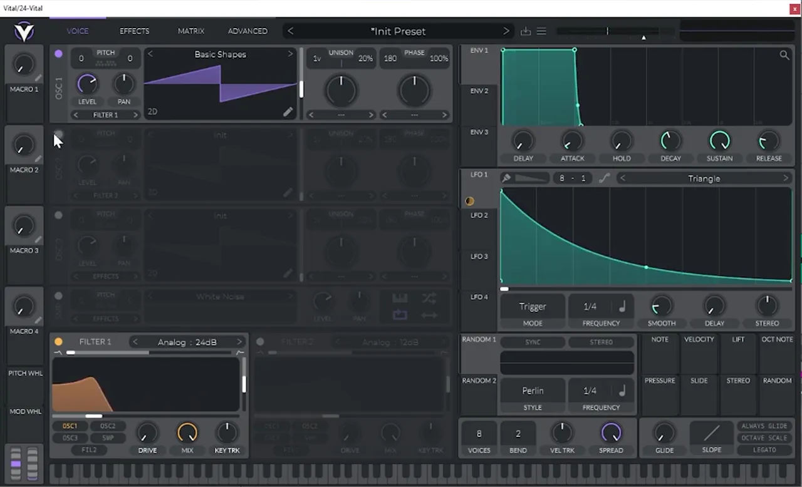Open the LFO Trigger mode selector
This screenshot has height=487, width=802.
pyautogui.click(x=533, y=306)
